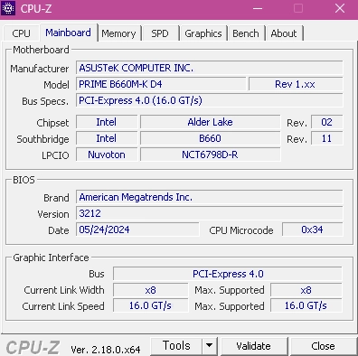
Task: Select the Mainboard tab
Action: (68, 33)
